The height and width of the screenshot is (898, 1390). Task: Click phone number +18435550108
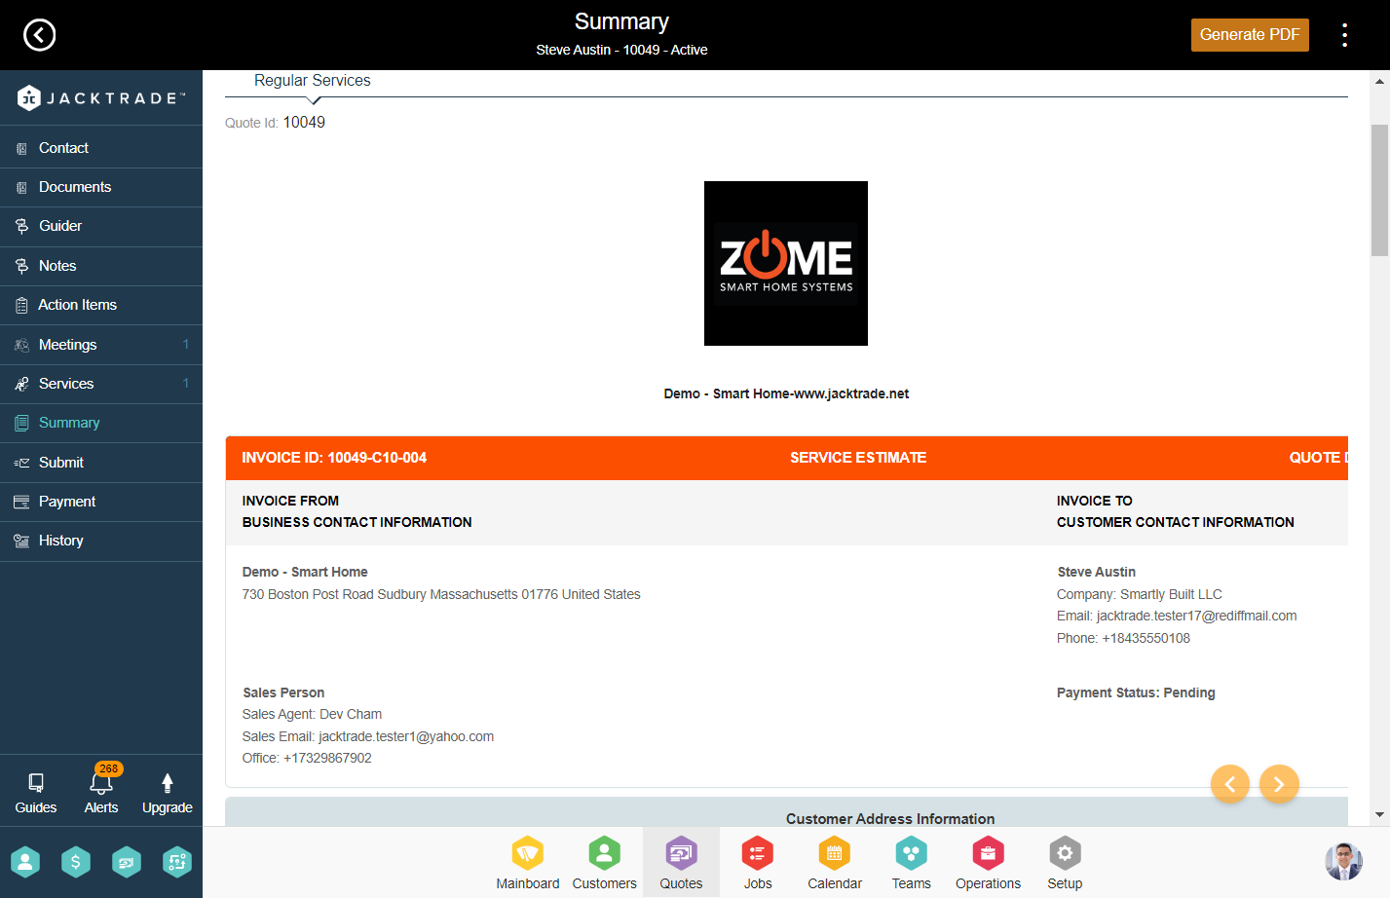(x=1146, y=638)
